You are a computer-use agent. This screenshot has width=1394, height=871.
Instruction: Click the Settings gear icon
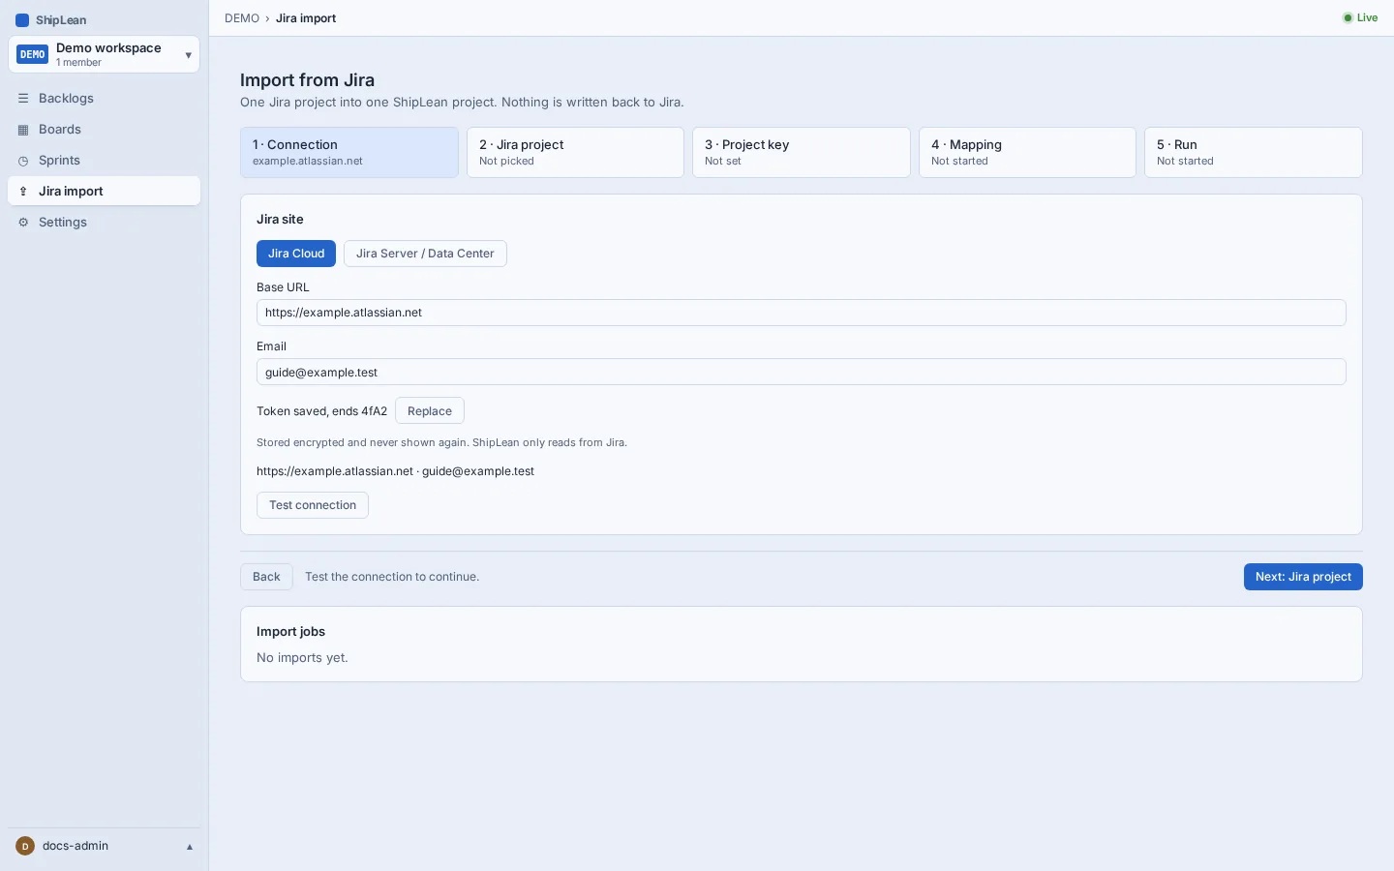(23, 223)
